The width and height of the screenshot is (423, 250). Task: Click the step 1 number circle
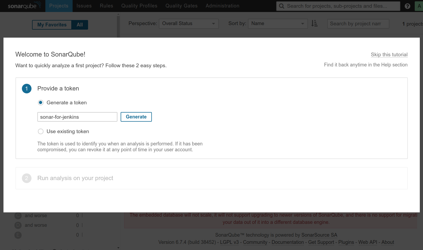coord(27,89)
